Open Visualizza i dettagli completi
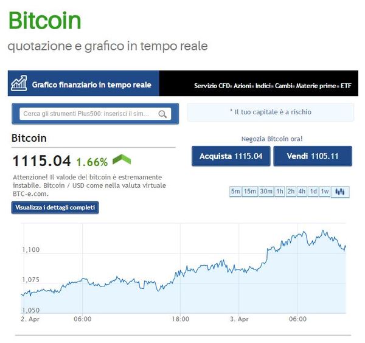 [x=55, y=207]
